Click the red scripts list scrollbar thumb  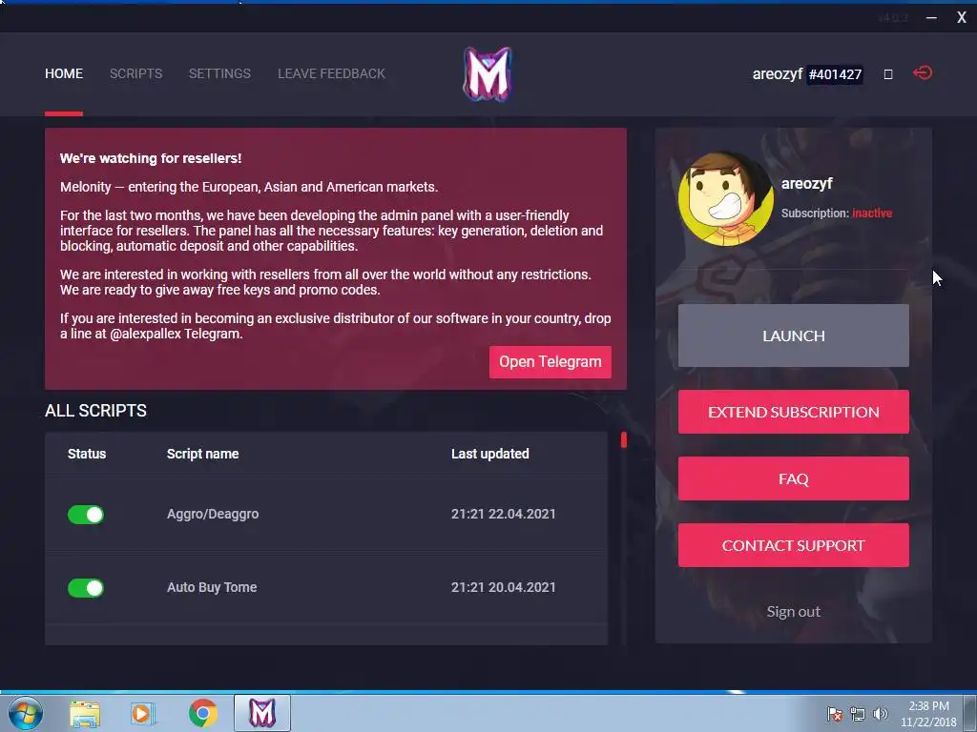click(624, 439)
